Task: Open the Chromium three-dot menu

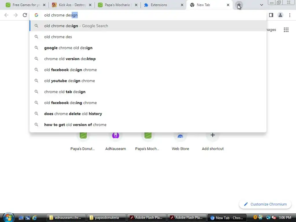Action: pos(290,15)
